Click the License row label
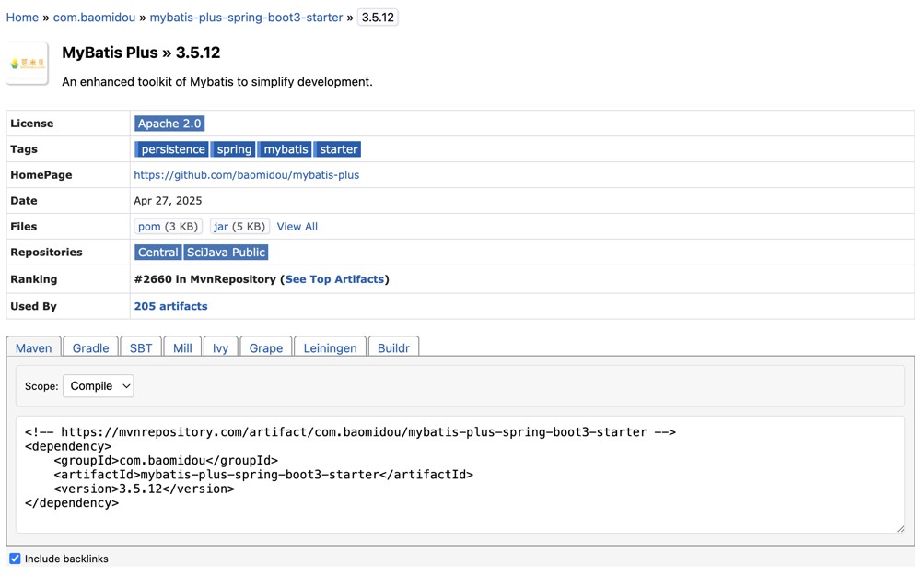This screenshot has width=921, height=577. [31, 124]
